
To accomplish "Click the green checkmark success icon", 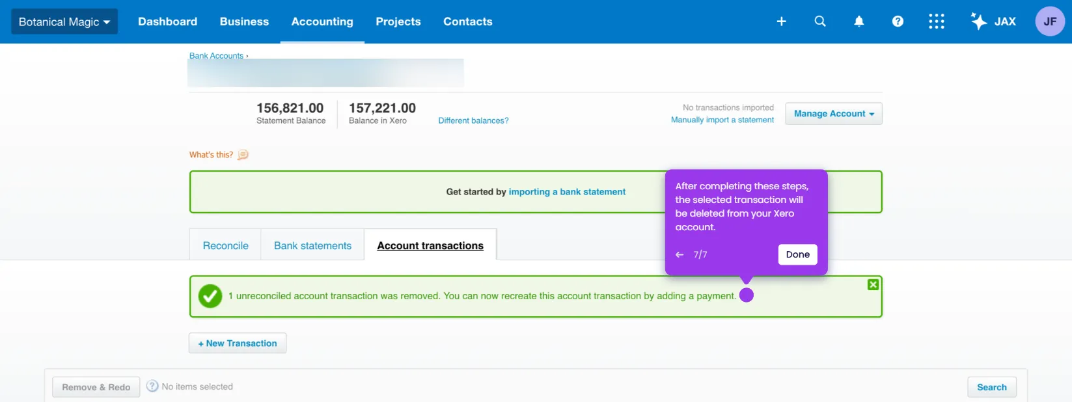I will (210, 296).
